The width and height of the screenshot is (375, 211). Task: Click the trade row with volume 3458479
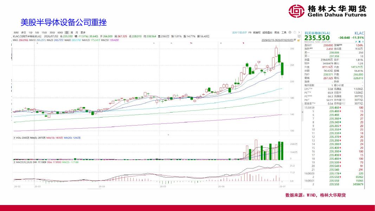point(334,184)
